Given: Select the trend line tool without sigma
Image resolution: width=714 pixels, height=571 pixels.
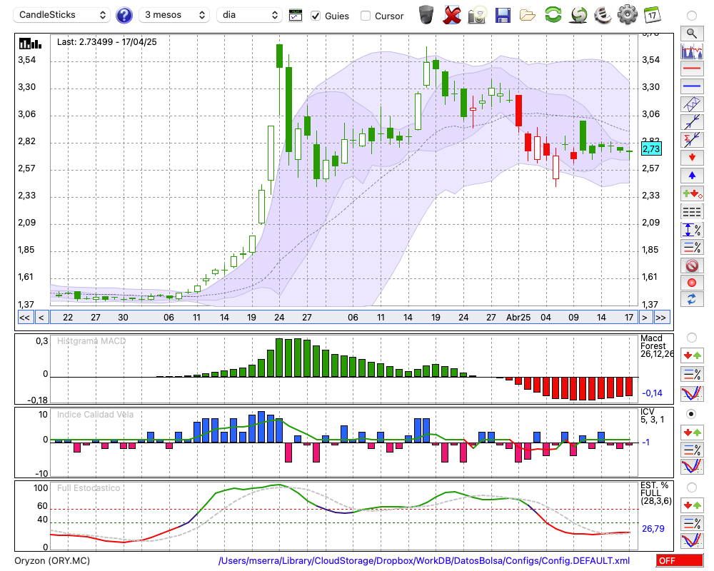Looking at the screenshot, I should 692,121.
